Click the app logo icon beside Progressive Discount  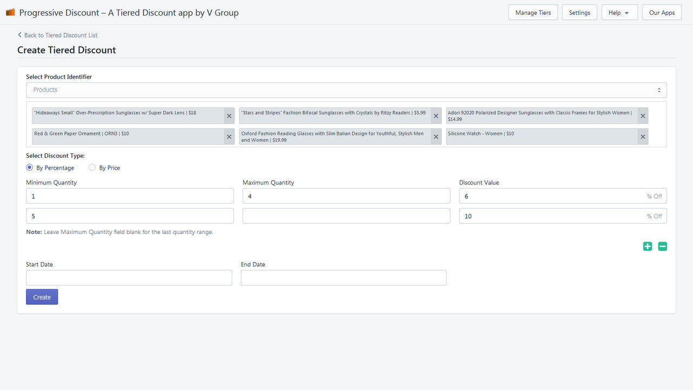[10, 12]
